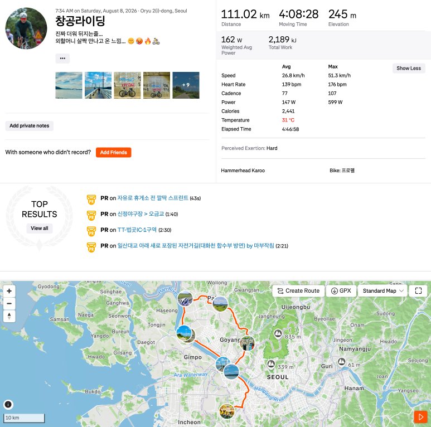Download the GPX file
The image size is (431, 427).
[x=341, y=291]
